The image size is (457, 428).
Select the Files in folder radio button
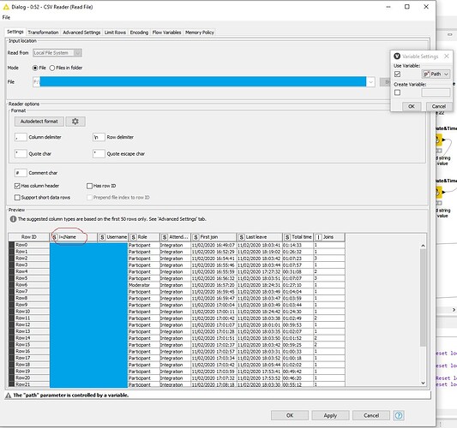(52, 68)
